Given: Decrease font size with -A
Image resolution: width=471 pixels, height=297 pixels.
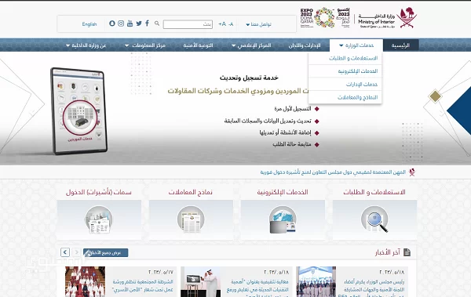Looking at the screenshot, I should pos(231,24).
